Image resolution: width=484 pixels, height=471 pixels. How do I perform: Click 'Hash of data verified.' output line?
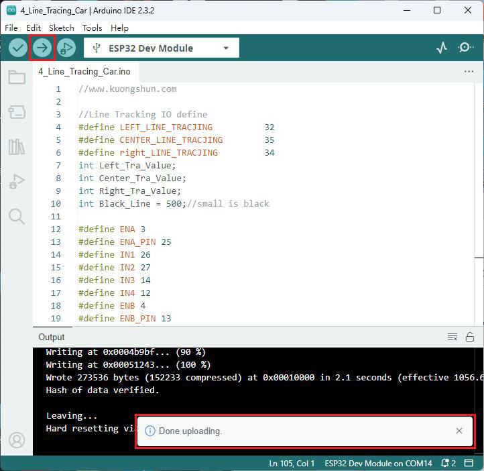coord(103,390)
